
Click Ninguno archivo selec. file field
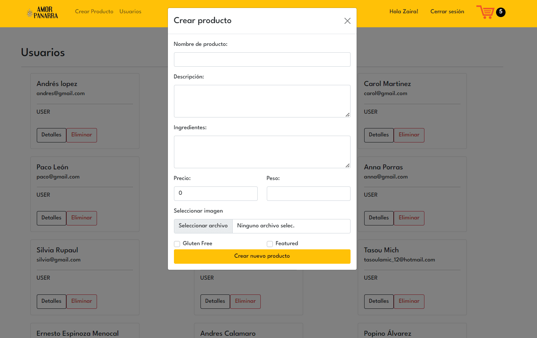click(291, 226)
